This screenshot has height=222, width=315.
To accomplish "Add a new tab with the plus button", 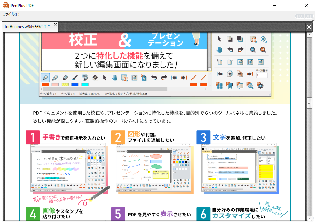I will (x=62, y=27).
